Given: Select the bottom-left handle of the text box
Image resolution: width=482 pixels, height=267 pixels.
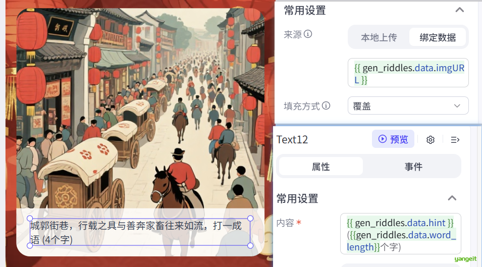Looking at the screenshot, I should pyautogui.click(x=30, y=245).
